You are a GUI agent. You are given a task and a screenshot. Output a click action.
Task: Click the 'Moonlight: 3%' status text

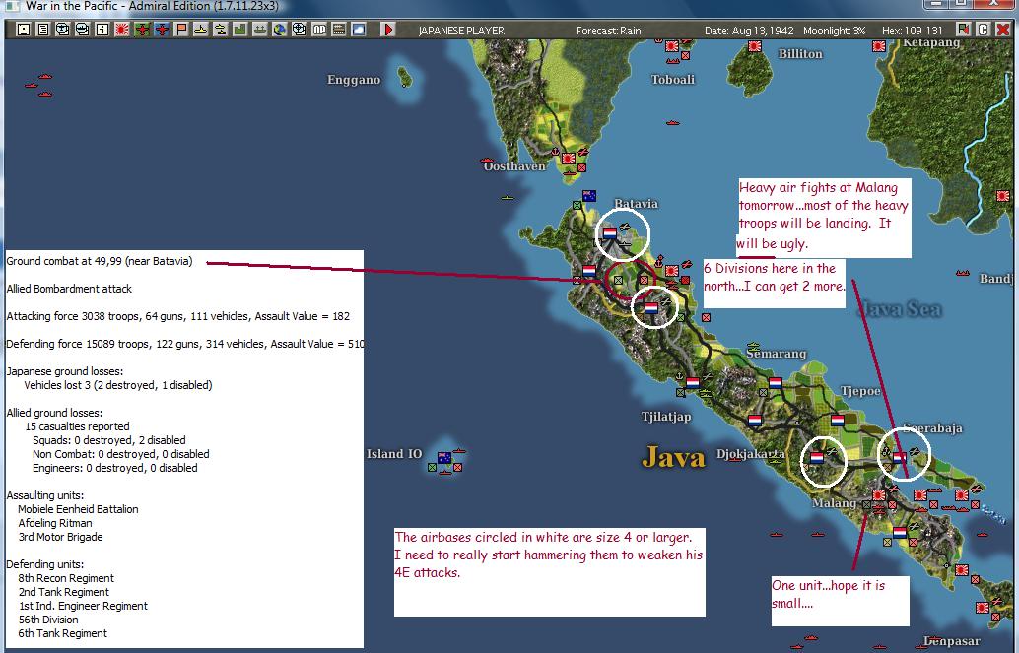pyautogui.click(x=835, y=31)
